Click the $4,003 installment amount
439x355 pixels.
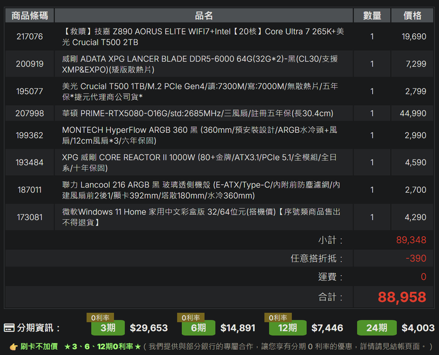point(418,328)
